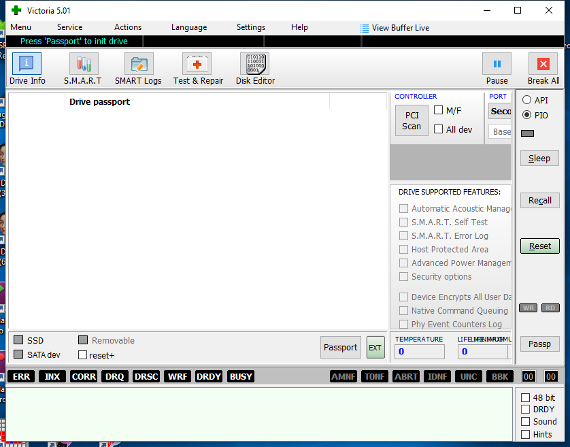Click the PCI Scan button

(x=412, y=120)
